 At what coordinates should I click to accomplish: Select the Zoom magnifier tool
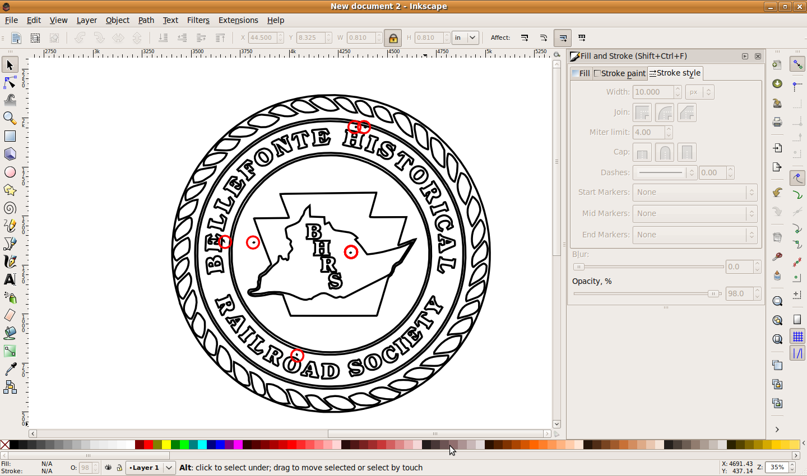(10, 118)
